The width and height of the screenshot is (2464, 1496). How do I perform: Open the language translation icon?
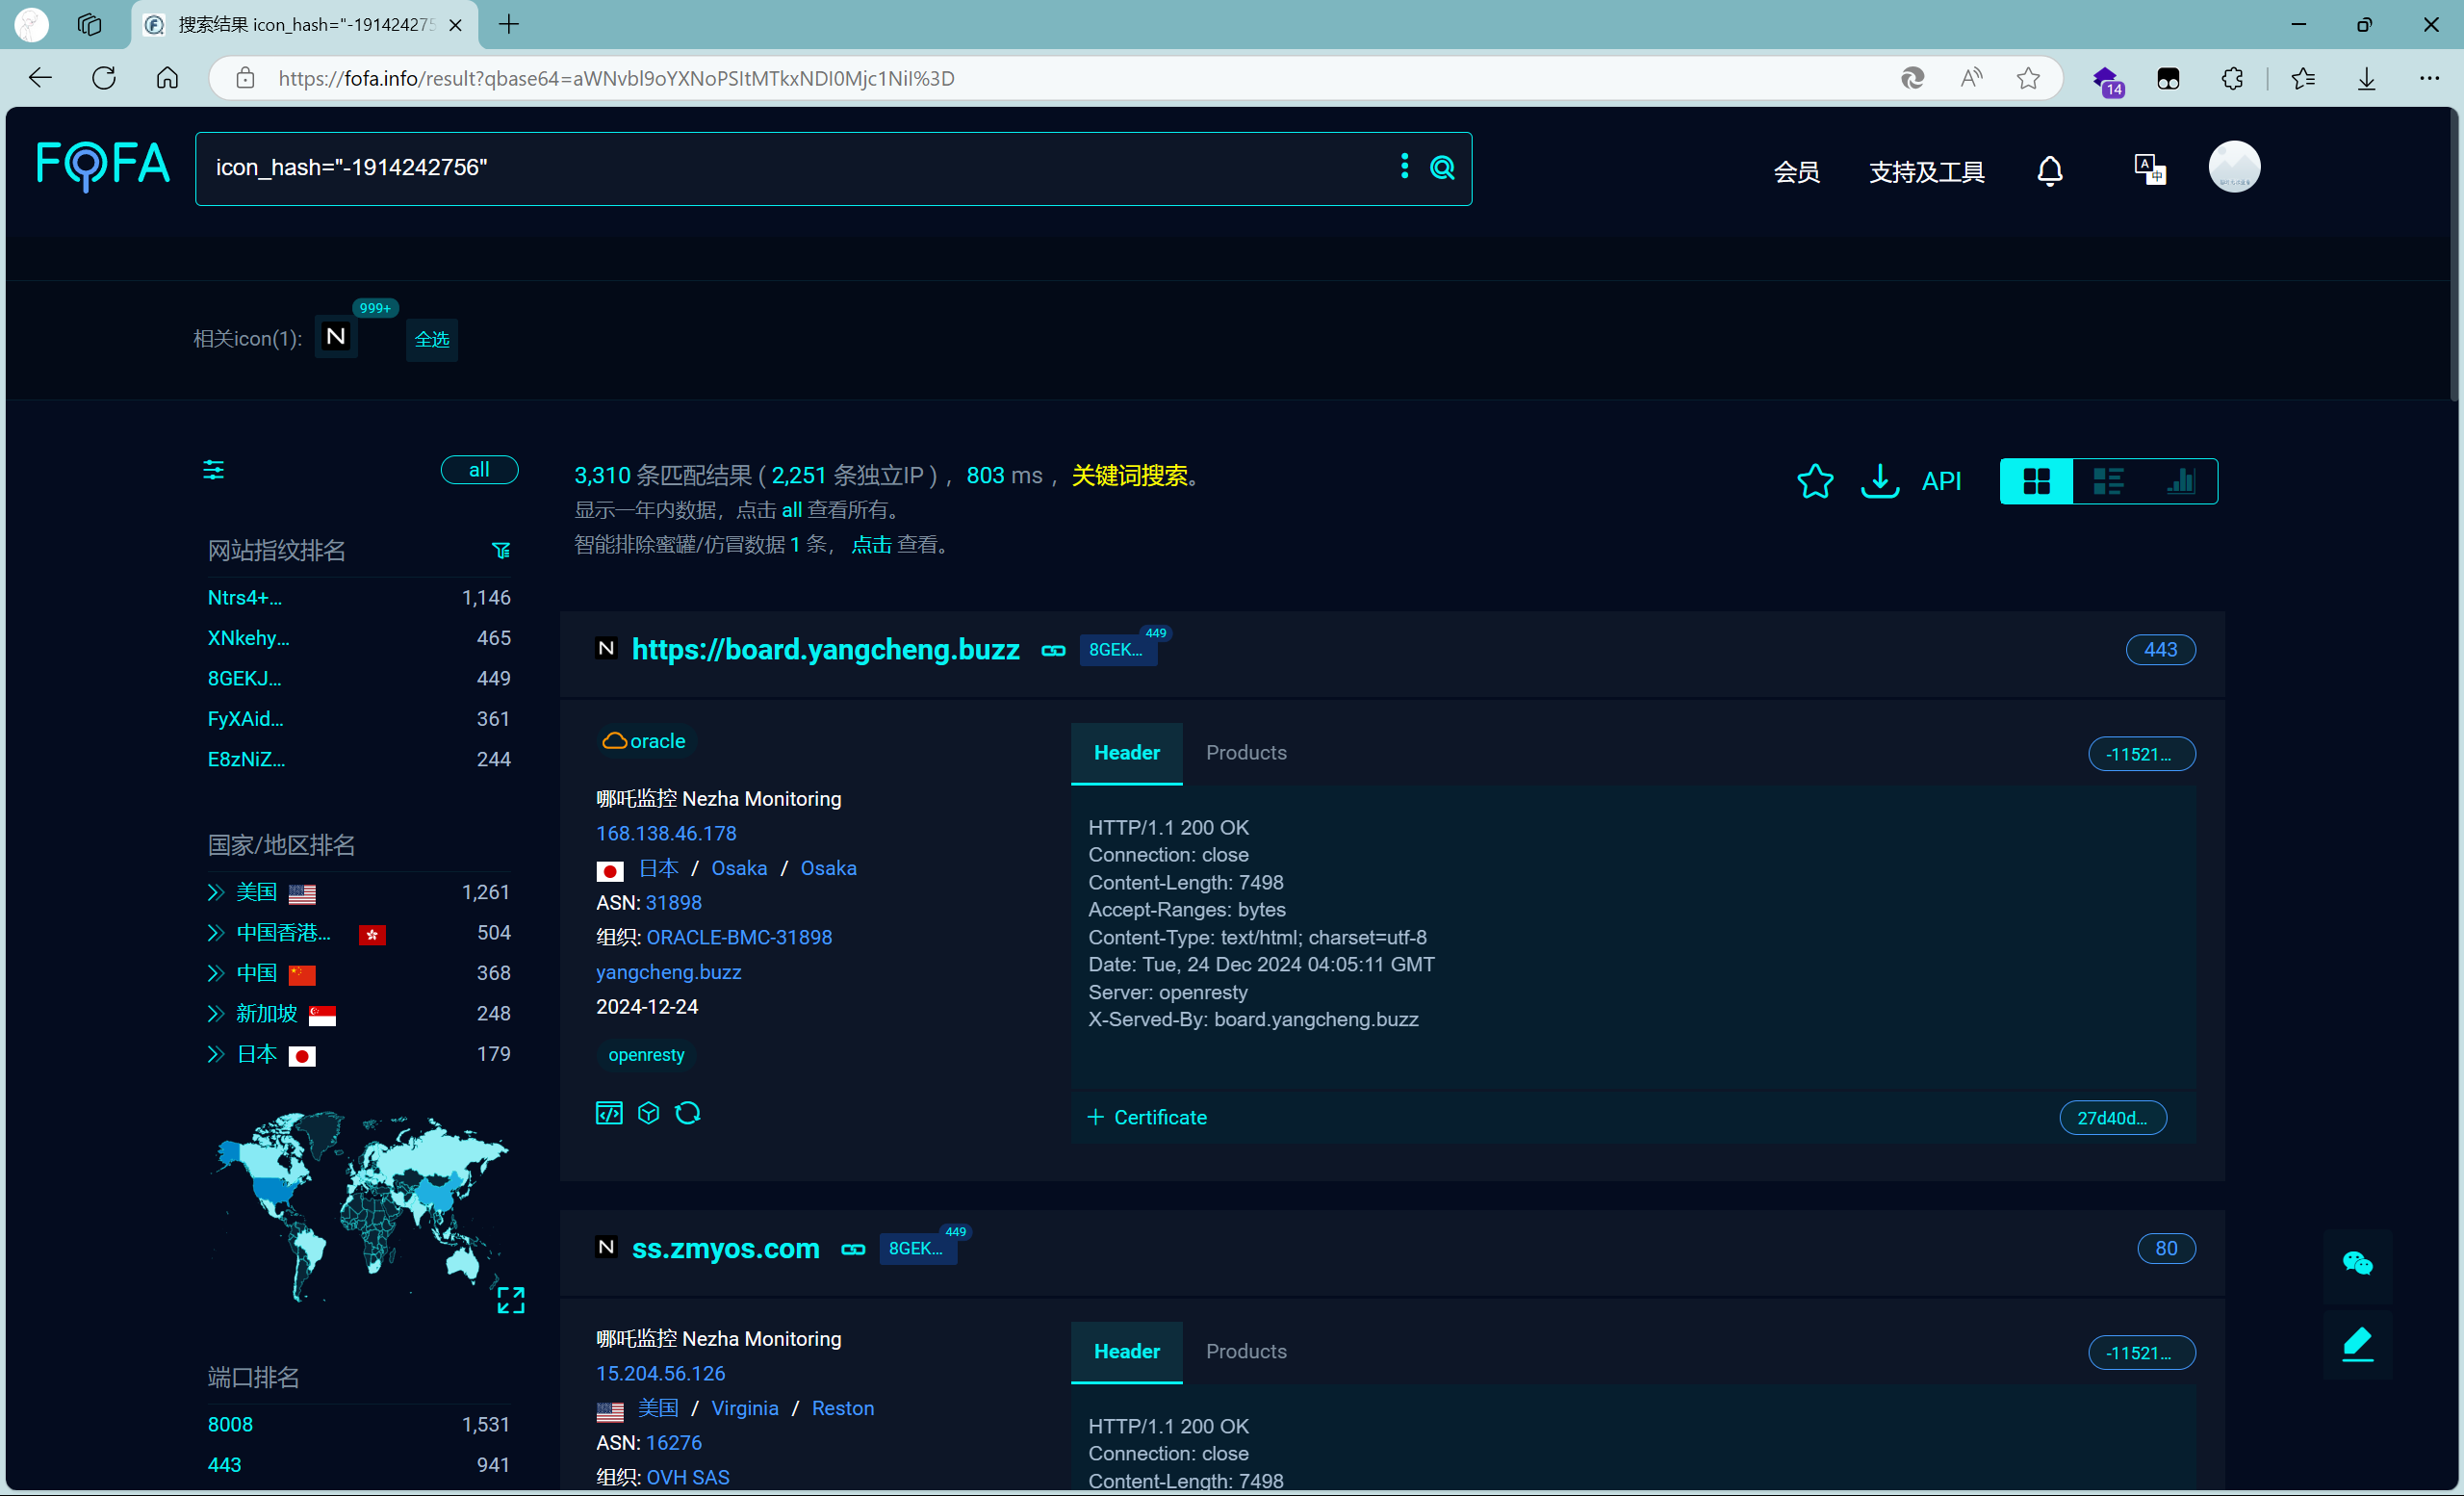pos(2149,169)
